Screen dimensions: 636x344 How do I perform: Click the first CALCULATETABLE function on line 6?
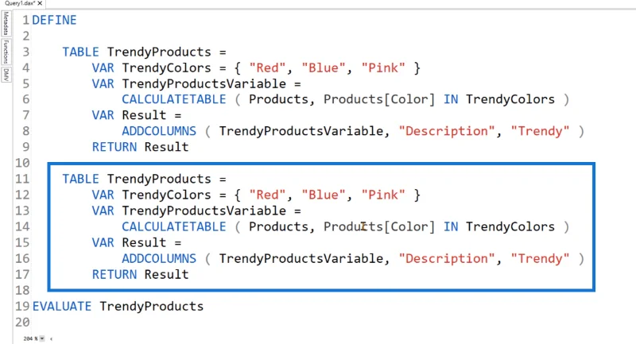coord(174,99)
